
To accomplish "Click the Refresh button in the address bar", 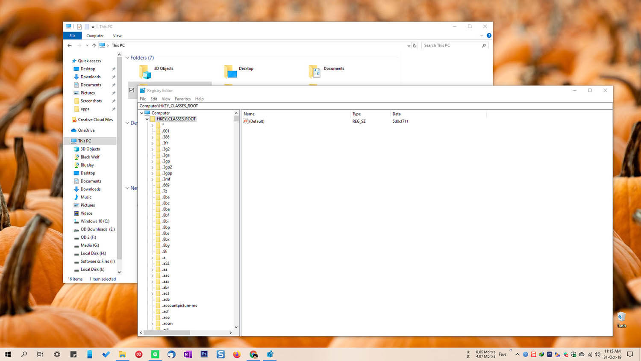I will point(415,45).
